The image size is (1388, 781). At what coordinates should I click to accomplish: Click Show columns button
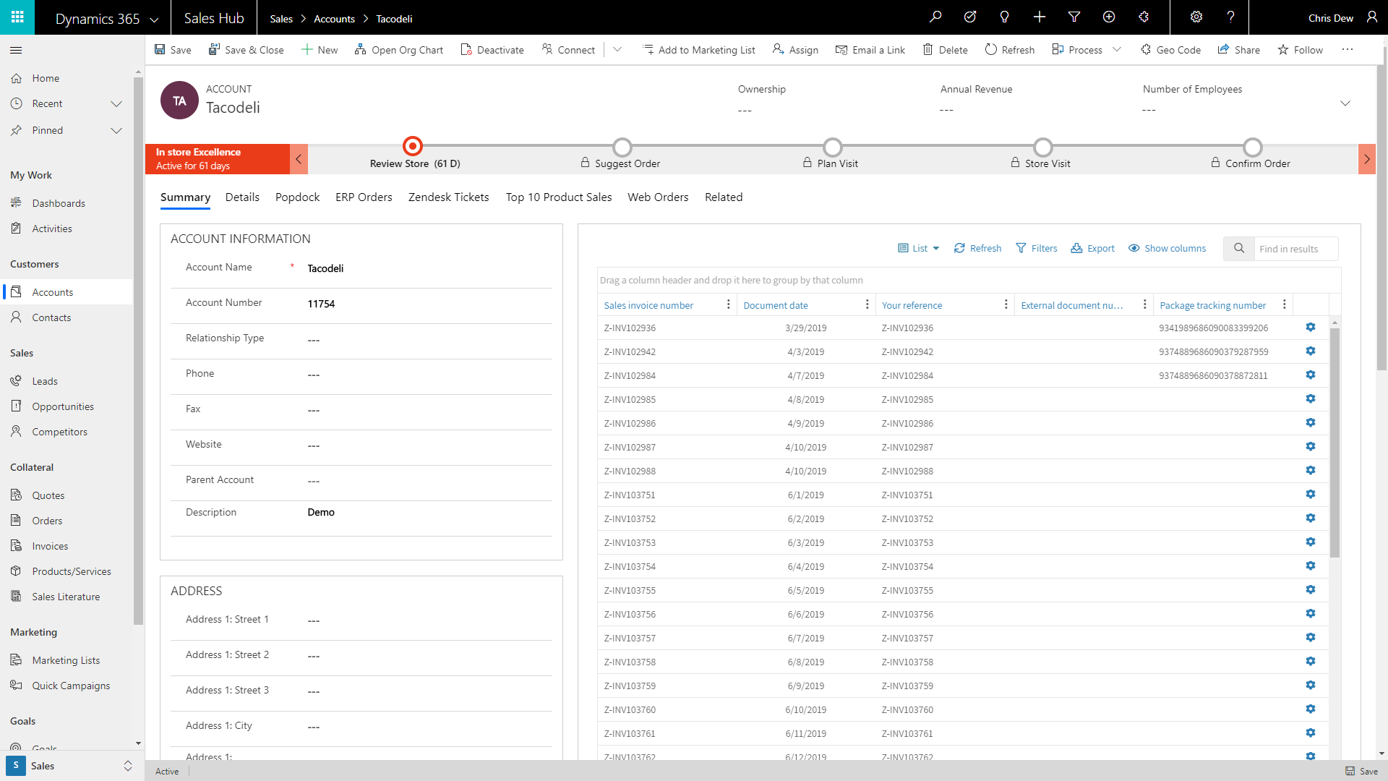[1167, 249]
